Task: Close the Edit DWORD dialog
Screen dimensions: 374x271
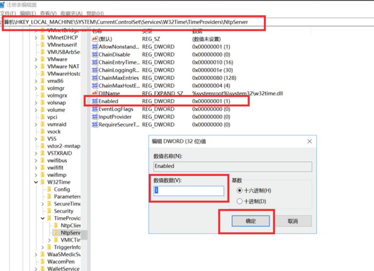Action: pos(309,141)
